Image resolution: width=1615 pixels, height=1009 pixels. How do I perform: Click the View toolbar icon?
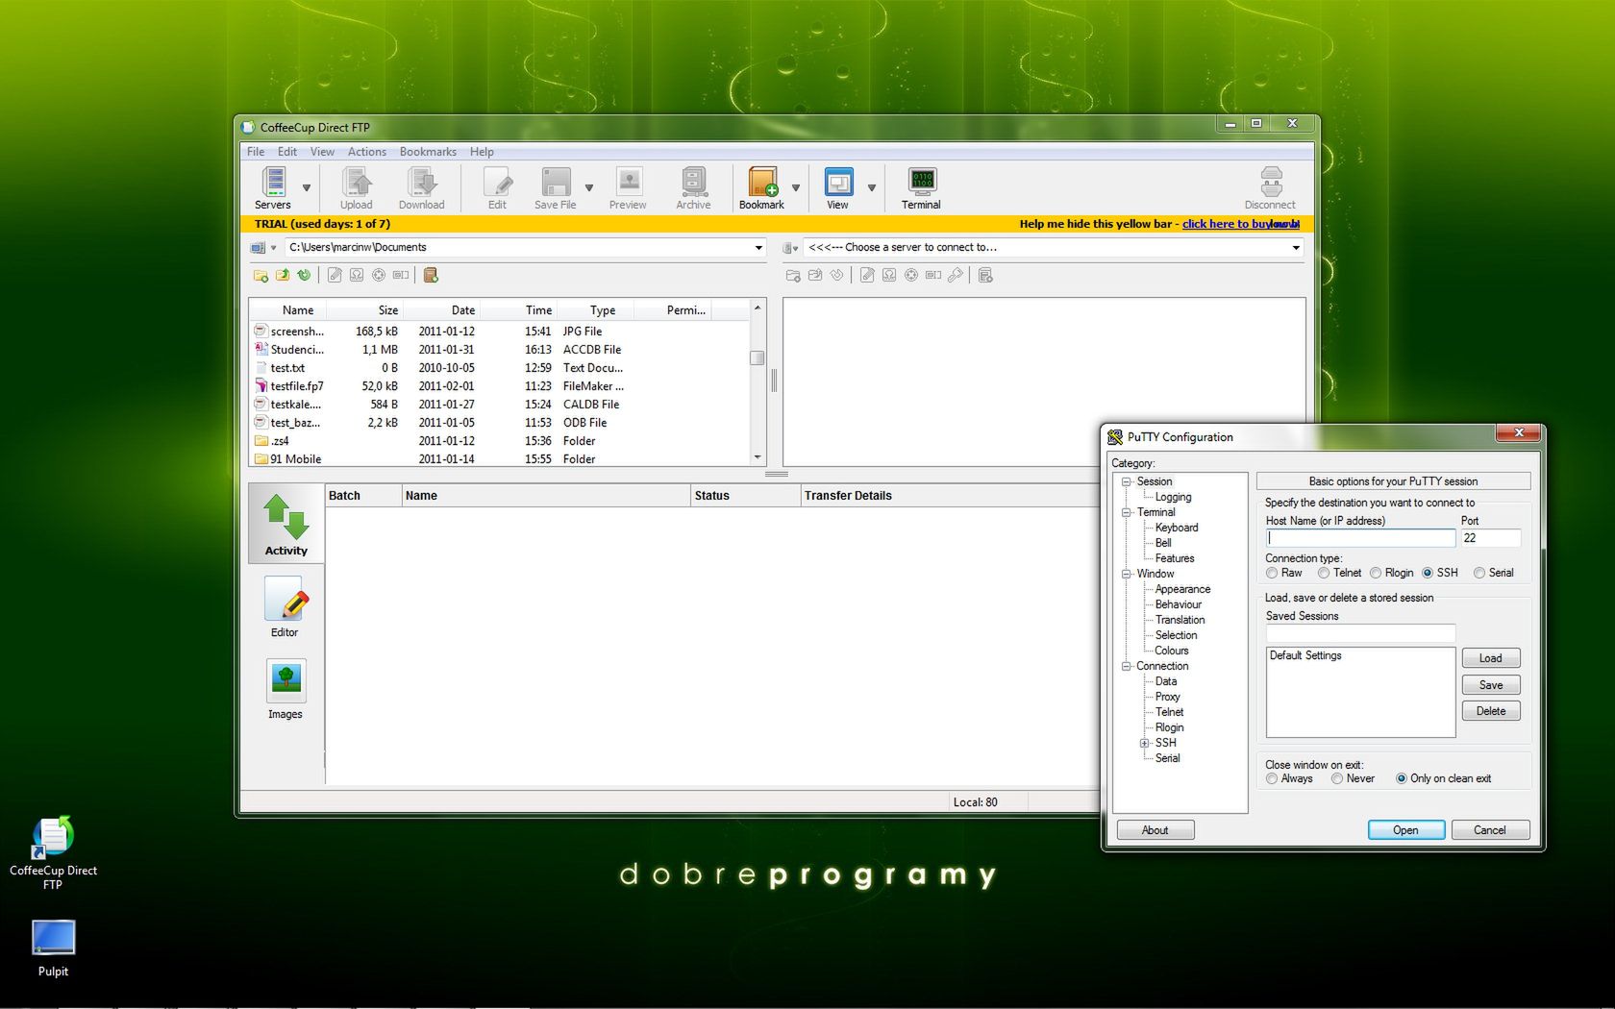pos(838,187)
